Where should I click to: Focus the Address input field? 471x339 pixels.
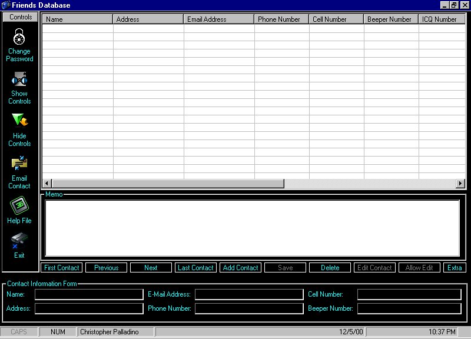point(89,308)
